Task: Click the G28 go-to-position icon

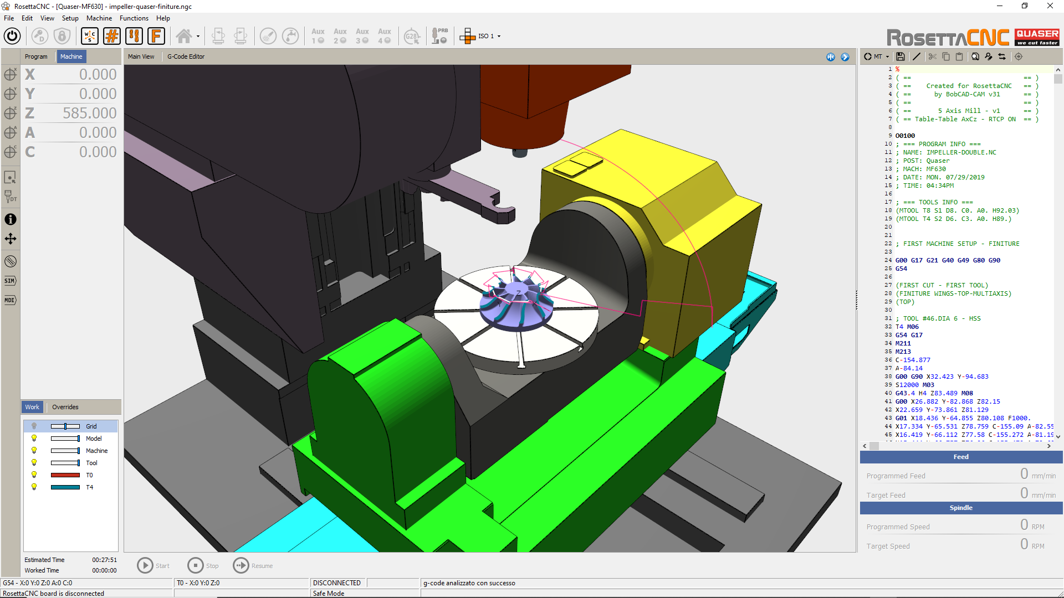Action: click(412, 36)
